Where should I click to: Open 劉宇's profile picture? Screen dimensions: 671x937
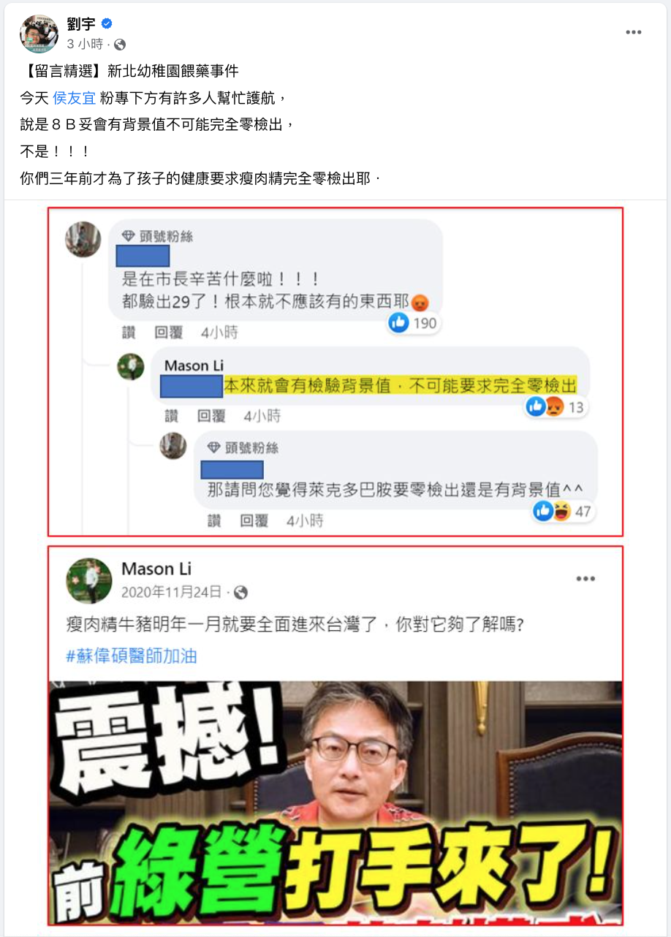coord(39,34)
